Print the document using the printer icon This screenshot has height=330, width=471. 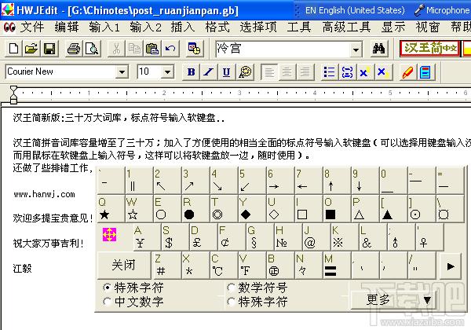pos(74,49)
